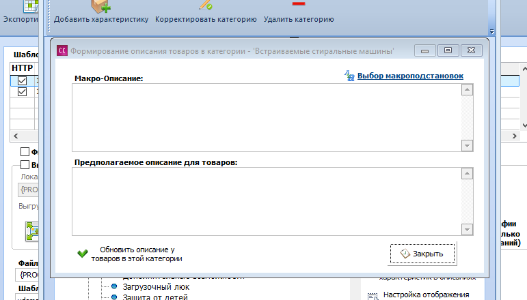Toggle the checkbox labelled Ф in background
This screenshot has width=527, height=300.
25,152
